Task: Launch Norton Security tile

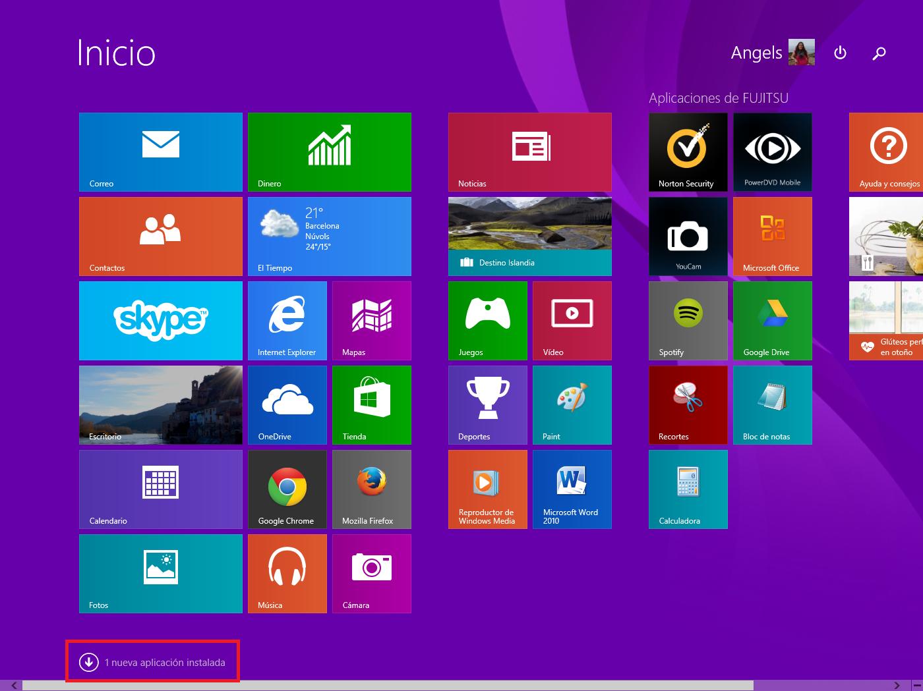Action: 688,152
